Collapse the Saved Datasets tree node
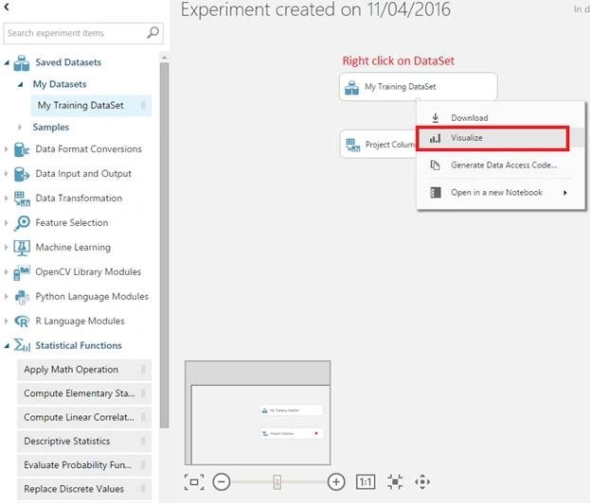590x503 pixels. click(x=7, y=62)
